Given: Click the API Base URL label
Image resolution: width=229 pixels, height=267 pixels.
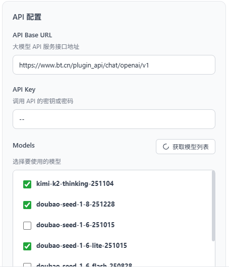Looking at the screenshot, I should 32,35.
